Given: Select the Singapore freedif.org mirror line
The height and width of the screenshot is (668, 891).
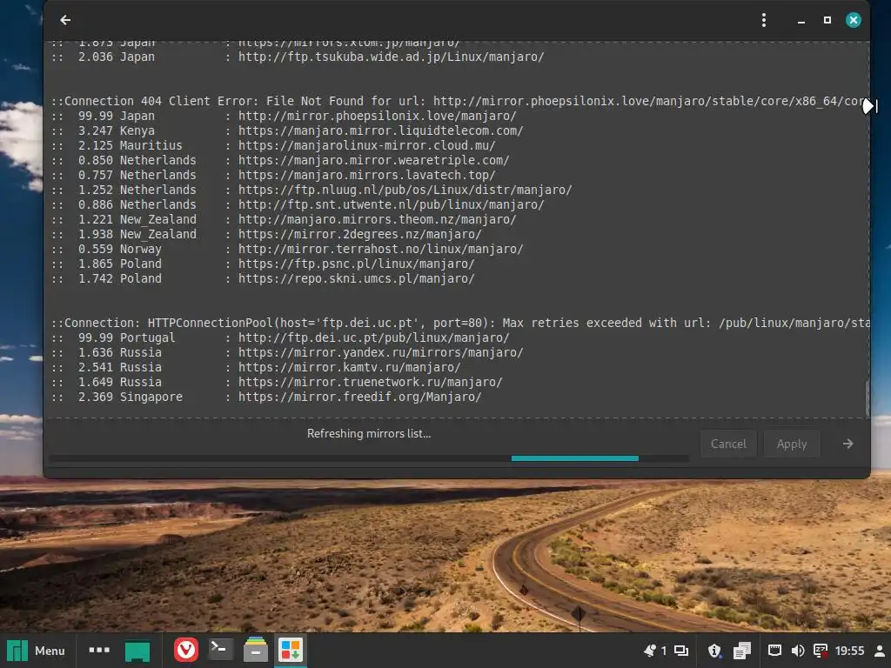Looking at the screenshot, I should (266, 397).
